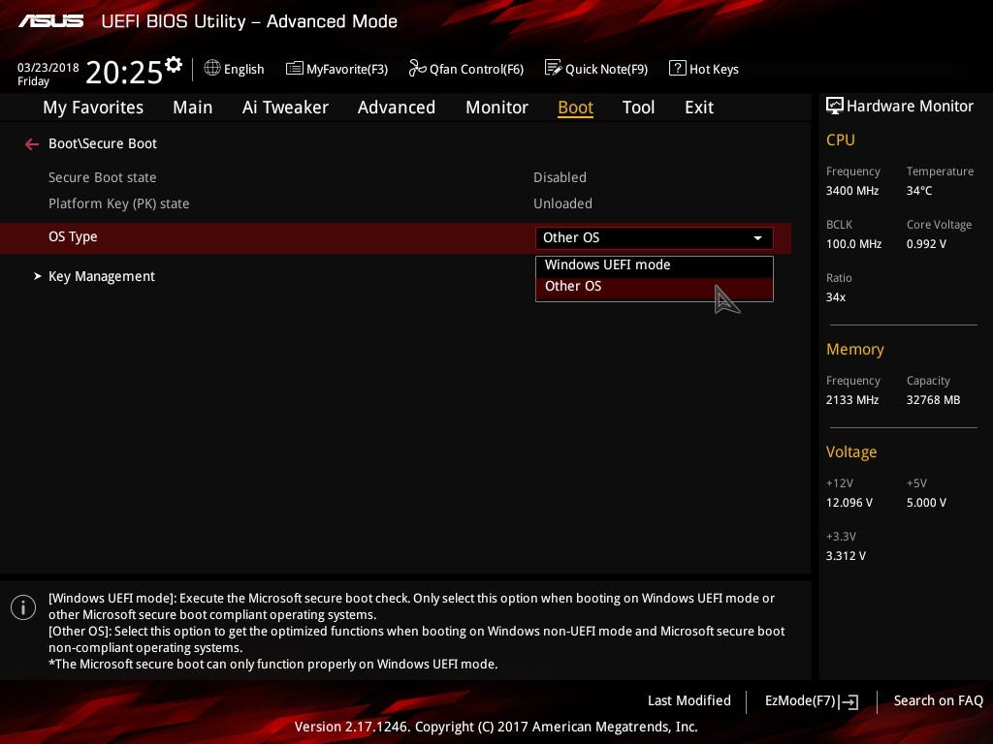The height and width of the screenshot is (744, 993).
Task: Switch to the My Favorites tab
Action: [93, 108]
